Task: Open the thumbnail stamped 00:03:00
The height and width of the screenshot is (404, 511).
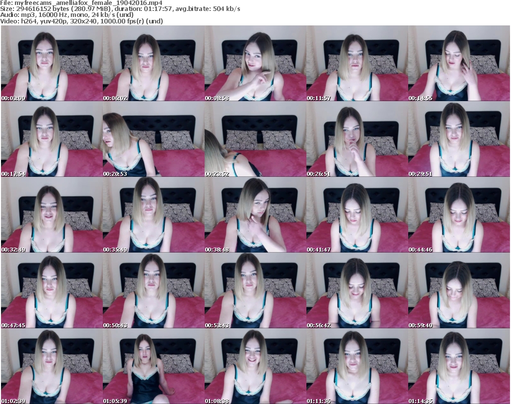Action: (52, 63)
